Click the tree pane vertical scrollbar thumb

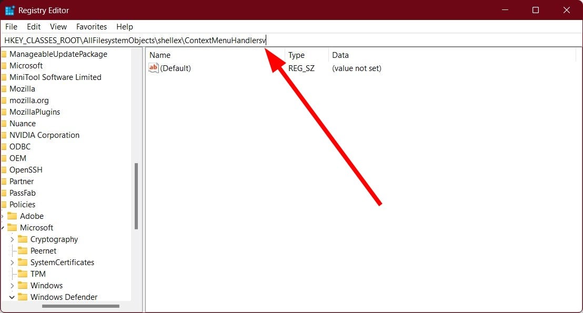(x=136, y=196)
